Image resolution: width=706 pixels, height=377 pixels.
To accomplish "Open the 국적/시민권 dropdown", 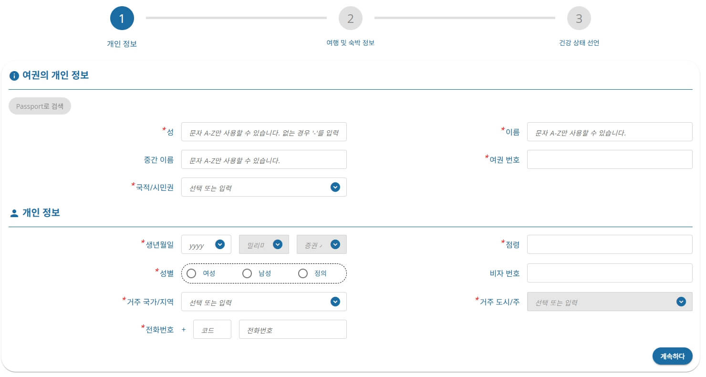I will click(x=264, y=187).
